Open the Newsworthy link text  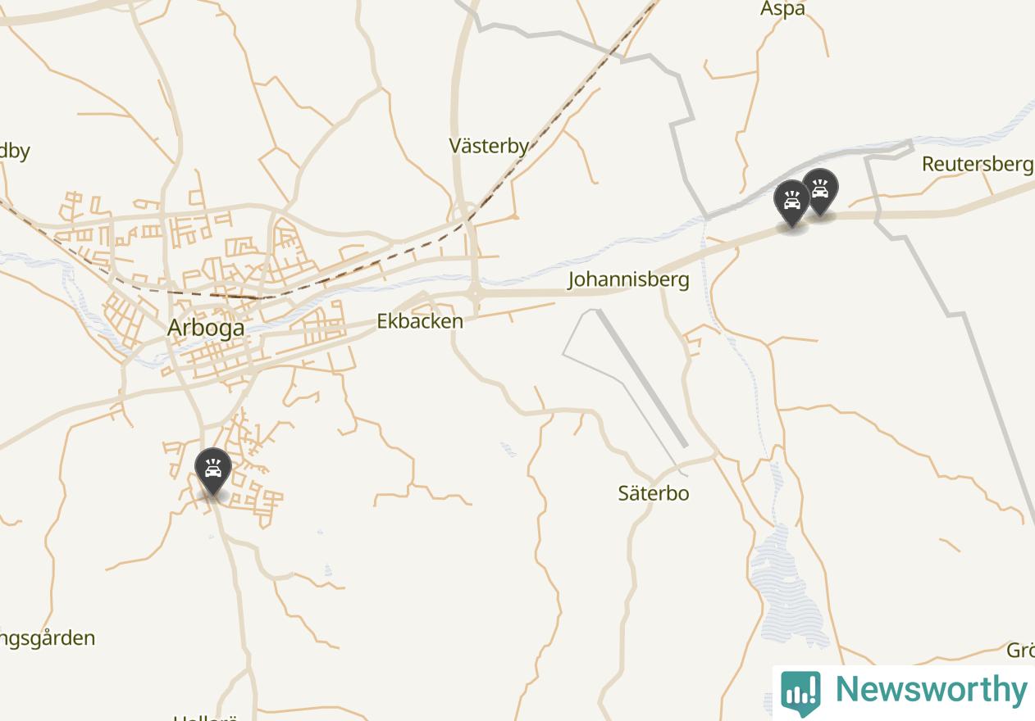tap(931, 690)
